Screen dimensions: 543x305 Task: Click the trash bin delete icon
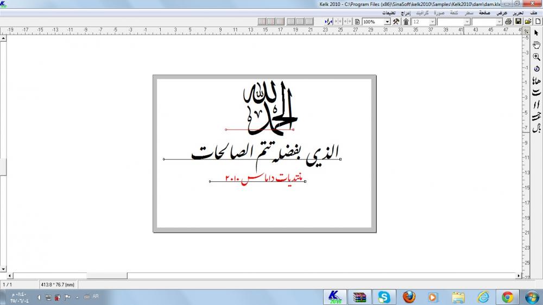pos(406,21)
